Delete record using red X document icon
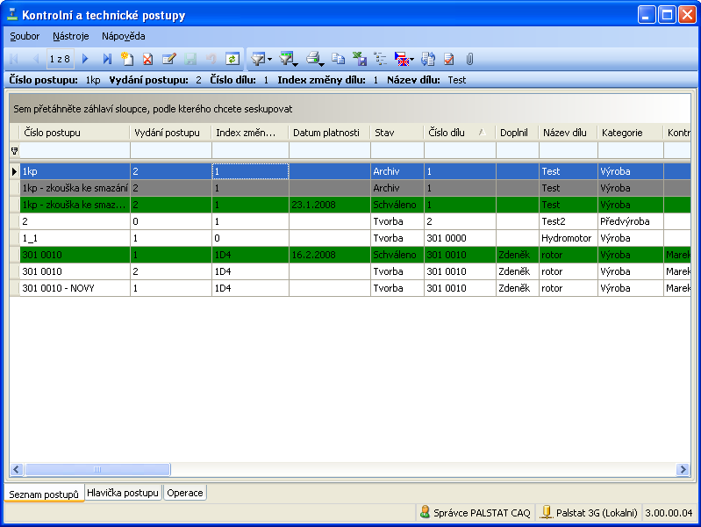 pyautogui.click(x=147, y=59)
